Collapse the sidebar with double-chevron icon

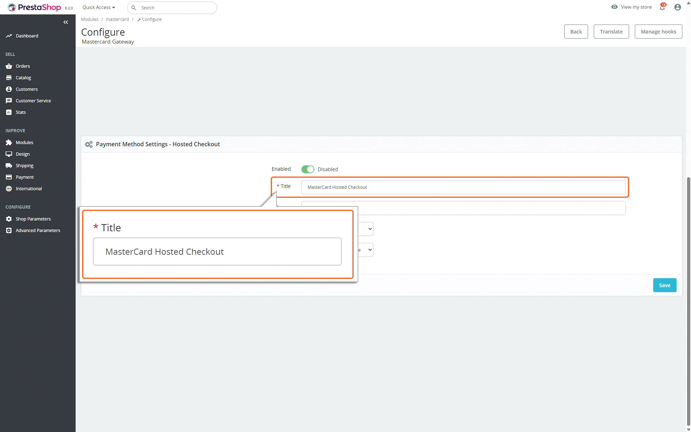(66, 22)
